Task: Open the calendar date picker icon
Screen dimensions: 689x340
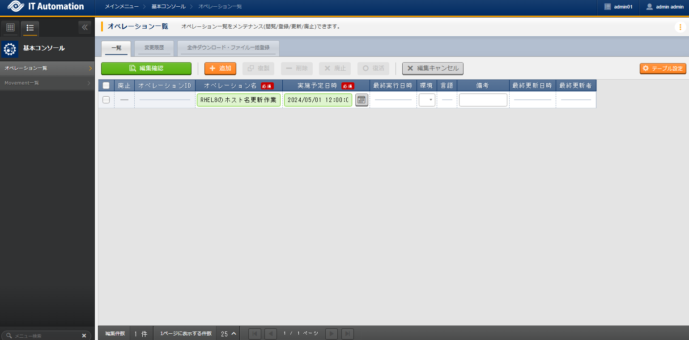Action: click(x=362, y=100)
